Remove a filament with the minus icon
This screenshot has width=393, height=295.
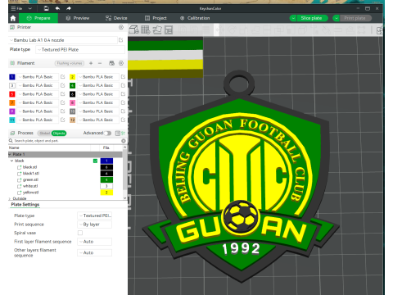click(100, 63)
